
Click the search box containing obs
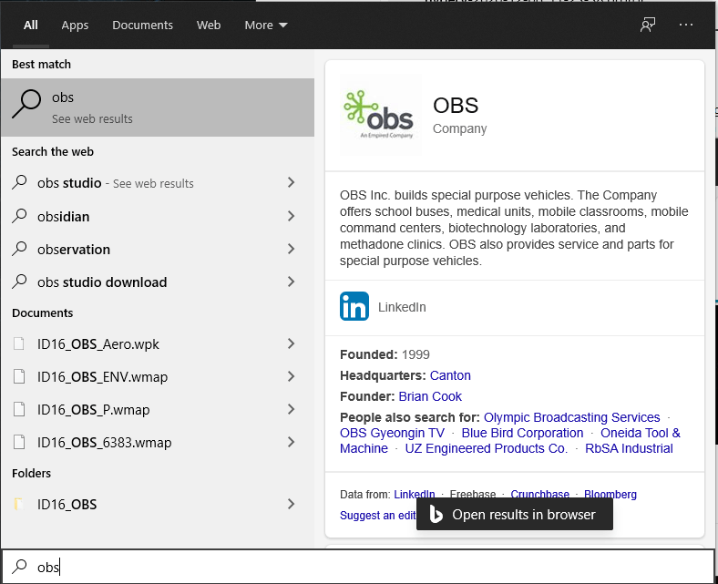(358, 567)
